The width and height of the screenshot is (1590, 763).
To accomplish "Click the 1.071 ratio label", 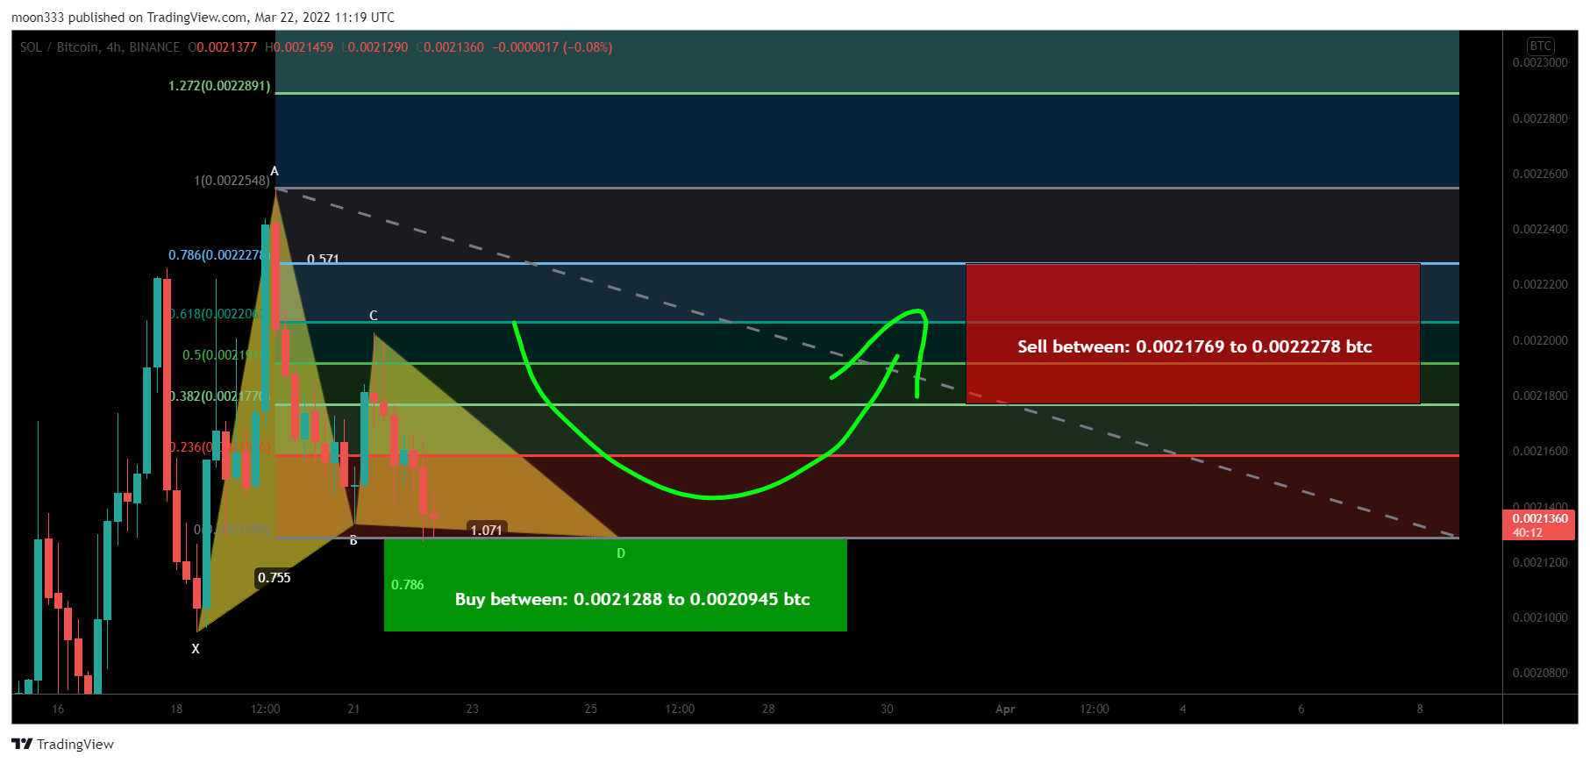I will [x=486, y=530].
